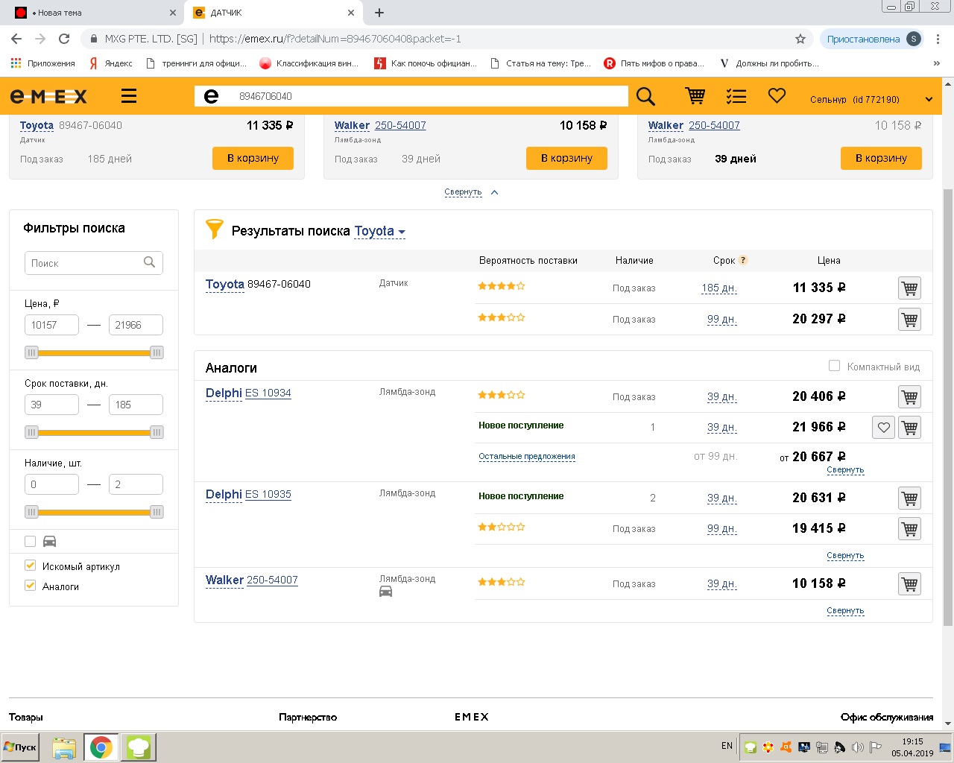Click the funnel filter icon in results
954x763 pixels.
click(214, 229)
